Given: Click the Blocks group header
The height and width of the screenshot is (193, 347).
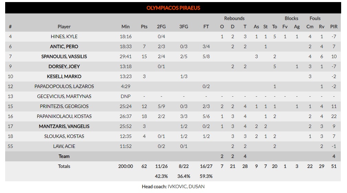Looking at the screenshot, I should [291, 18].
